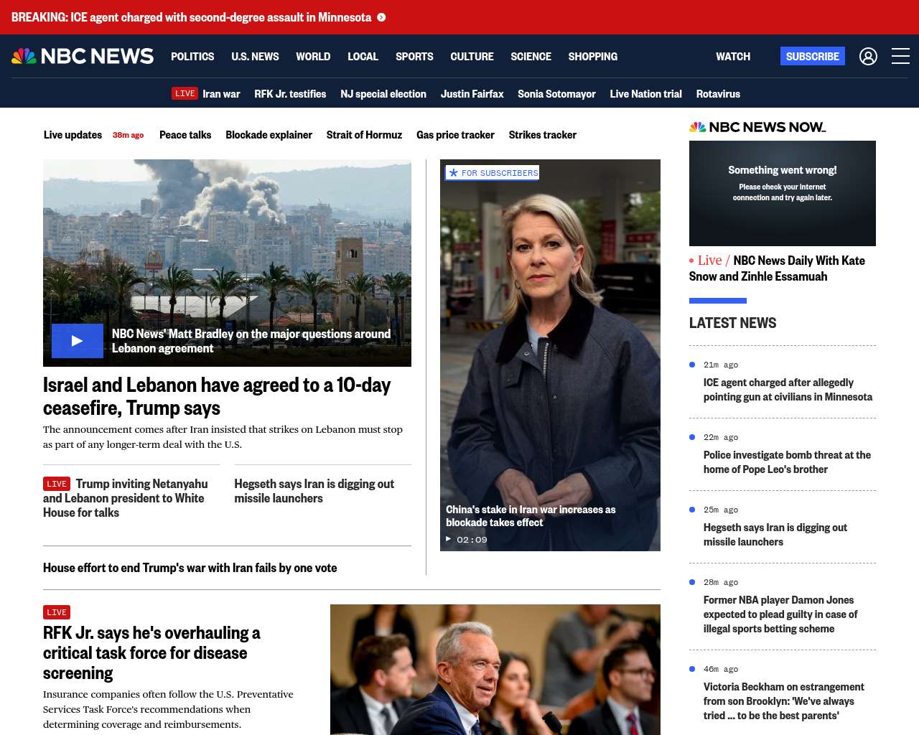Screen dimensions: 919x735
Task: Click the LIVE badge above RFK Jr. headline
Action: (57, 612)
